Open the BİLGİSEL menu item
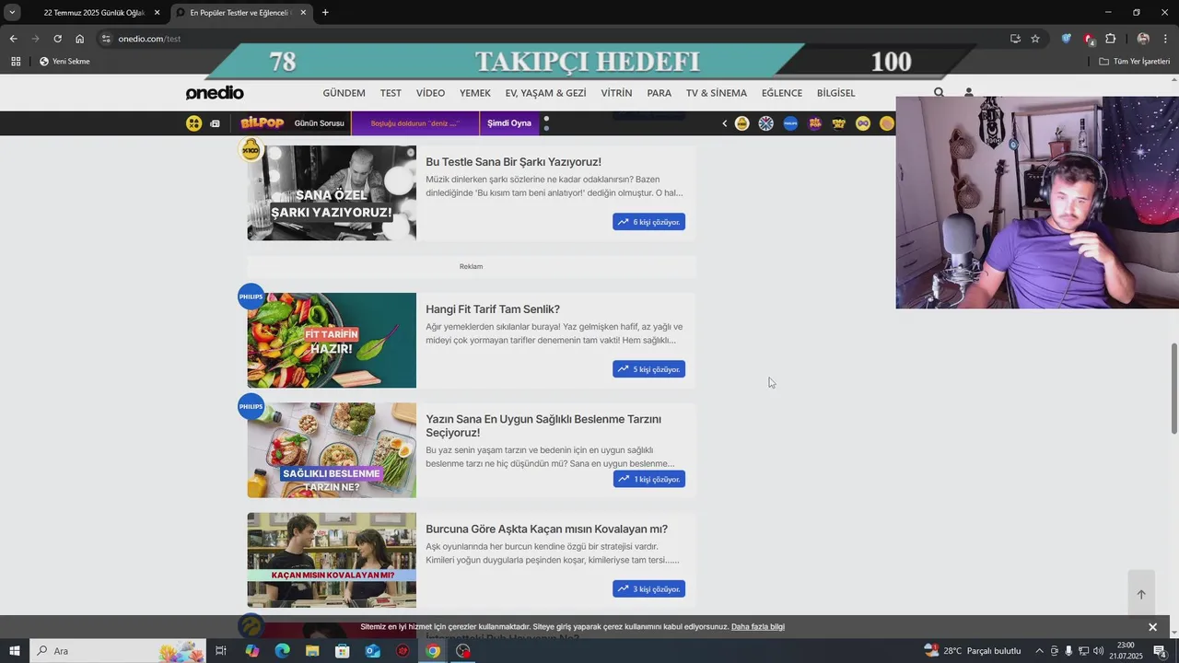 835,93
